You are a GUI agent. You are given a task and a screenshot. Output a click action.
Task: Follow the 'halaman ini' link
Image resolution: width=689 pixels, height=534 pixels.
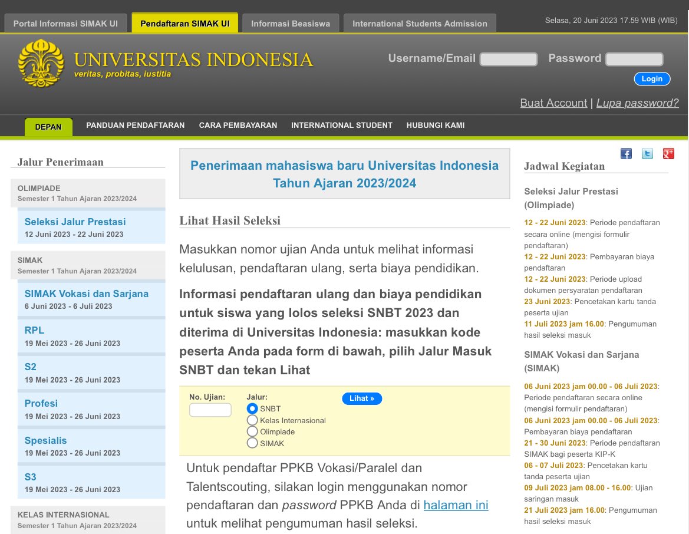[456, 505]
